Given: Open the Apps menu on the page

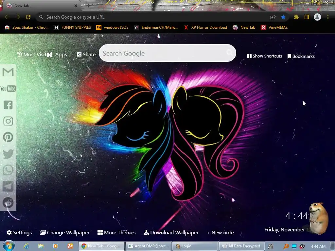Looking at the screenshot, I should tap(57, 55).
